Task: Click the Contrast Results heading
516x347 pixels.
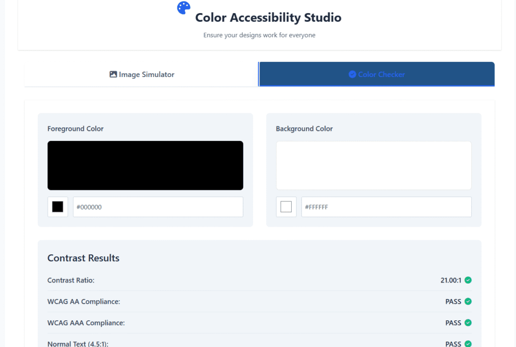Action: coord(83,258)
